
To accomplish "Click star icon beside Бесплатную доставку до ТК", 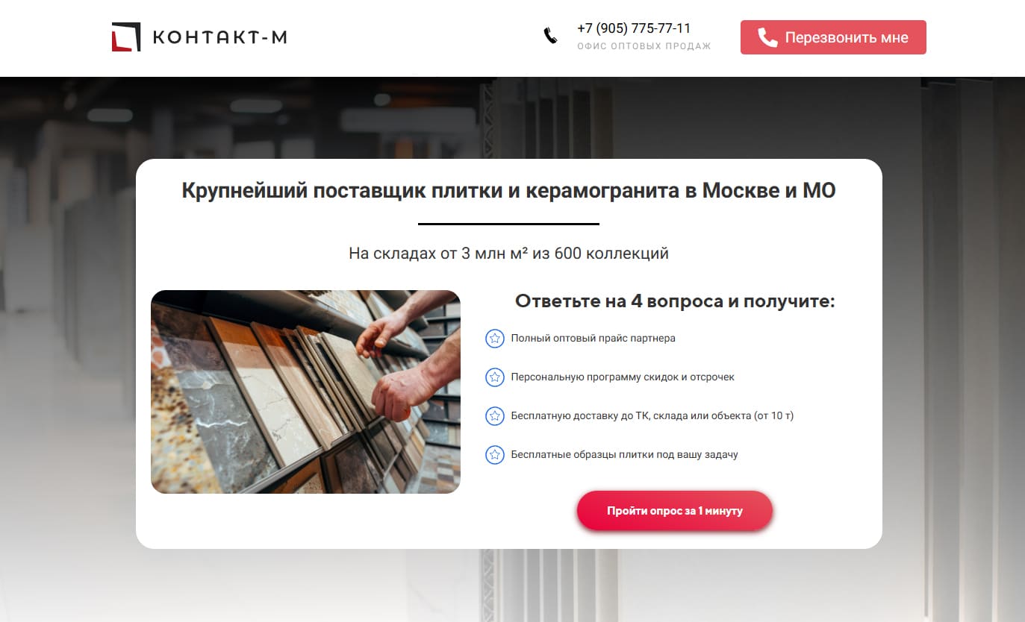I will (494, 416).
